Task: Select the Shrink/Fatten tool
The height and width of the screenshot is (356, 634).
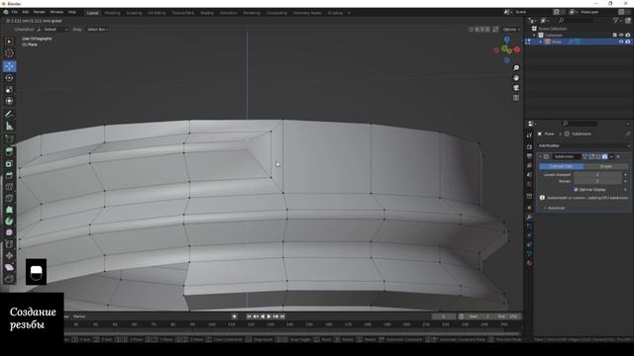Action: 9,255
